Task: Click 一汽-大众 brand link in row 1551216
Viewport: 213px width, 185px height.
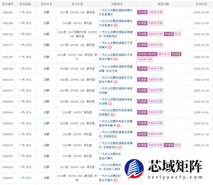Action: [25, 80]
